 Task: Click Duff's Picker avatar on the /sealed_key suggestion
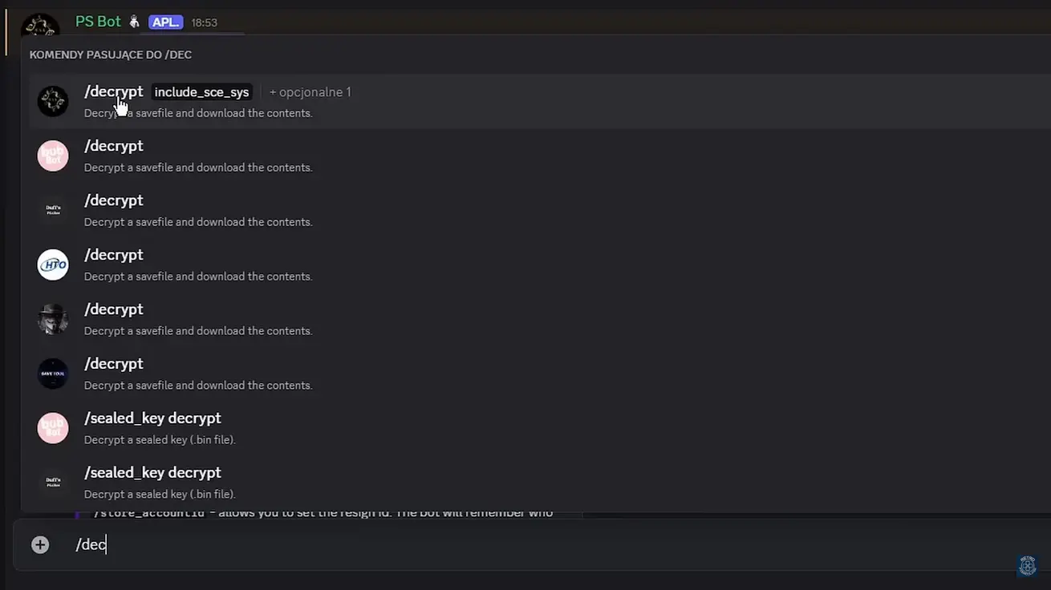coord(52,482)
